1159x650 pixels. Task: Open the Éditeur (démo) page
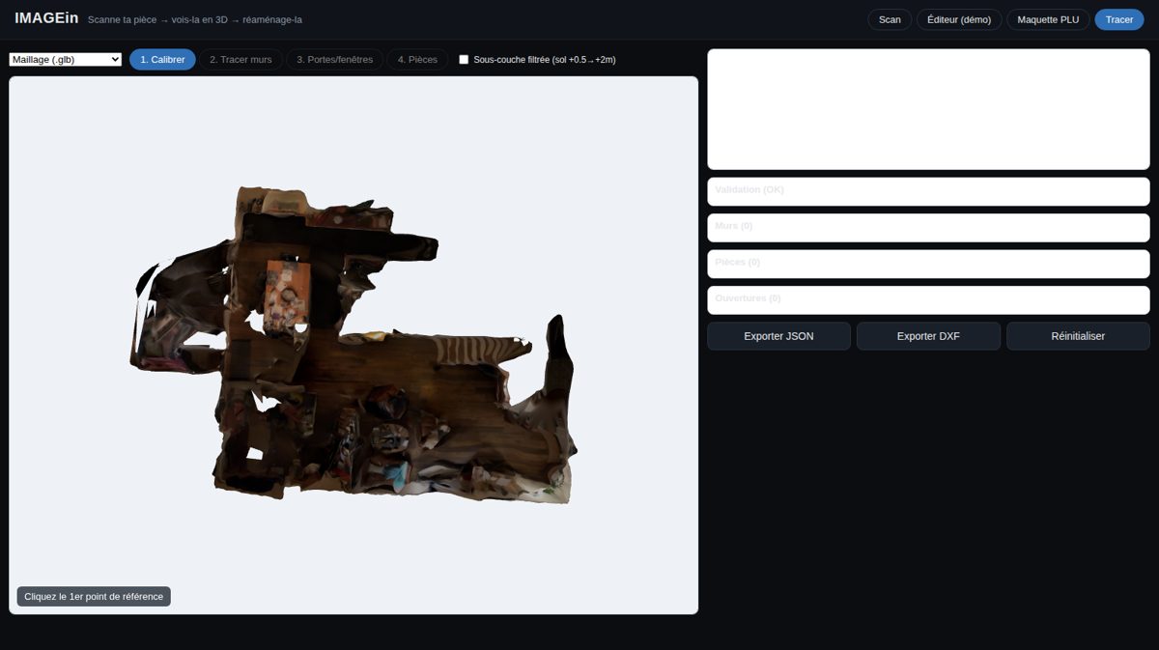point(959,19)
